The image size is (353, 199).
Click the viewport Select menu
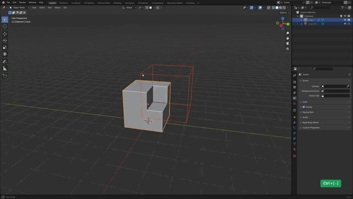pos(42,8)
